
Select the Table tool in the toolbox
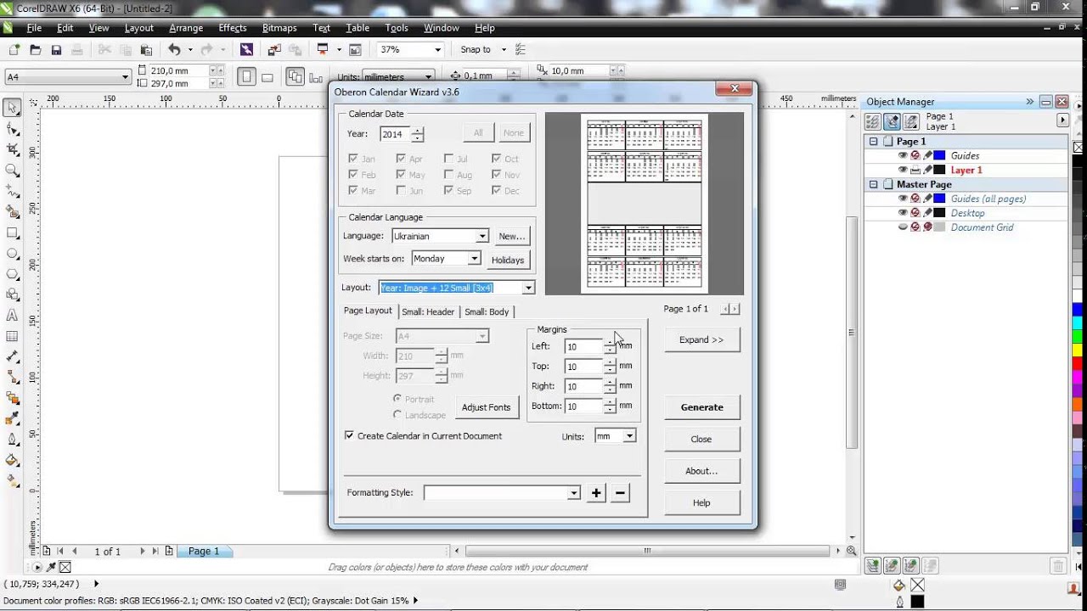click(12, 336)
